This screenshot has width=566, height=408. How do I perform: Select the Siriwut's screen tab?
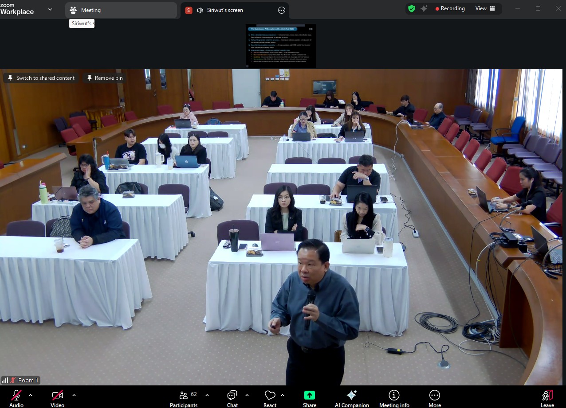[x=226, y=10]
